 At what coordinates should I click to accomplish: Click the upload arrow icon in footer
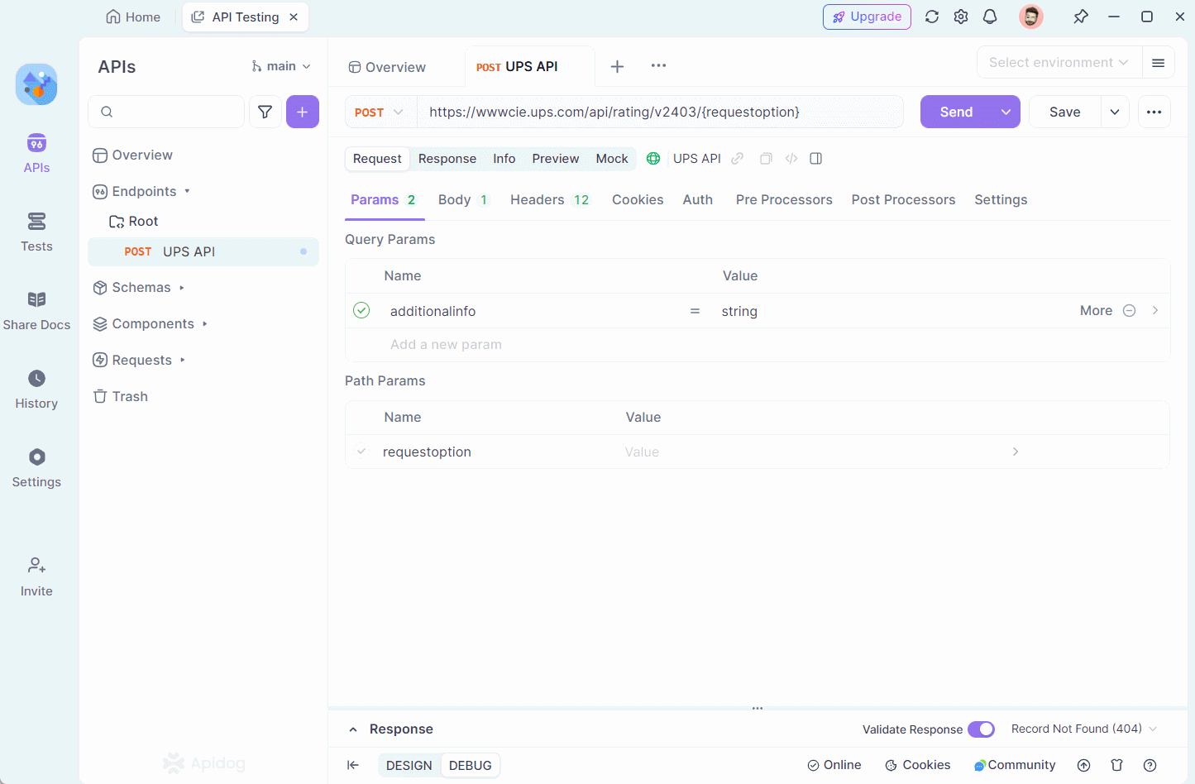[1084, 765]
